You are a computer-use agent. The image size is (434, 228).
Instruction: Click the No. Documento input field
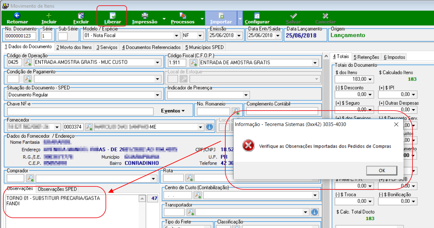click(21, 36)
